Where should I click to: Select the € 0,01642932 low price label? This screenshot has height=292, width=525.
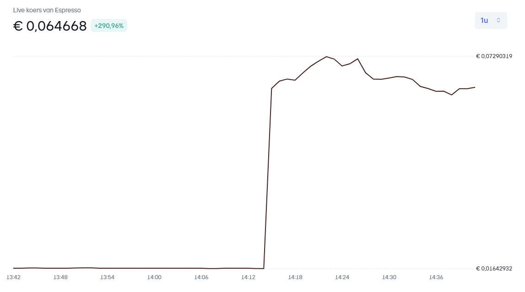coord(494,269)
